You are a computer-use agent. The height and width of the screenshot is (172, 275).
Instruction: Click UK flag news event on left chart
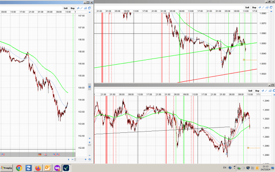pos(45,154)
